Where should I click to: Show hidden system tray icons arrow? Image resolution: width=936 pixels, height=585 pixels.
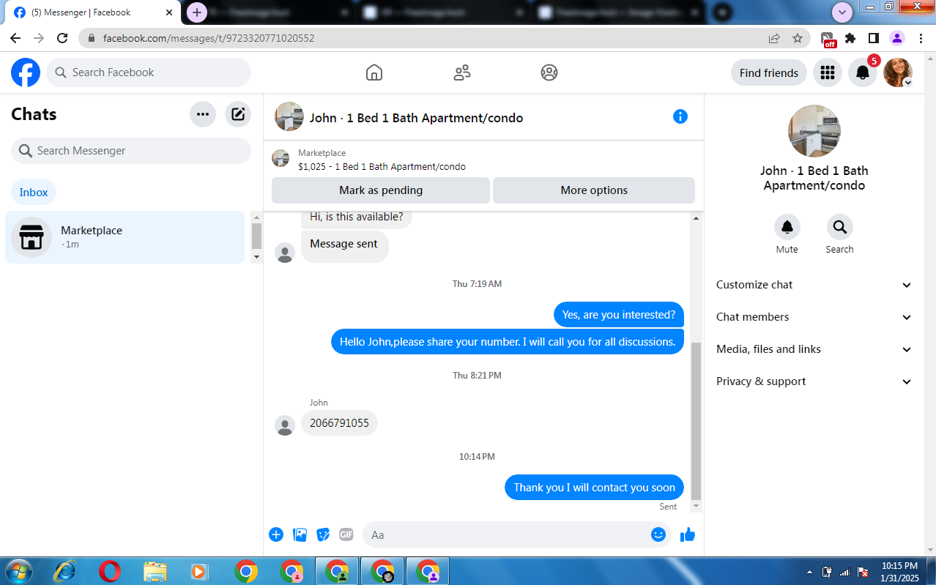coord(809,572)
